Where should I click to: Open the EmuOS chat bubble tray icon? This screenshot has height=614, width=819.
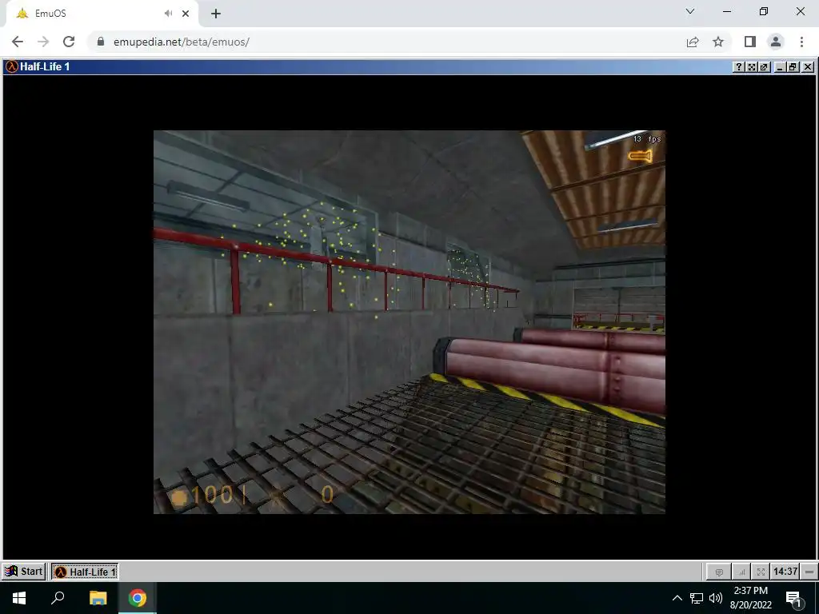[x=719, y=572]
